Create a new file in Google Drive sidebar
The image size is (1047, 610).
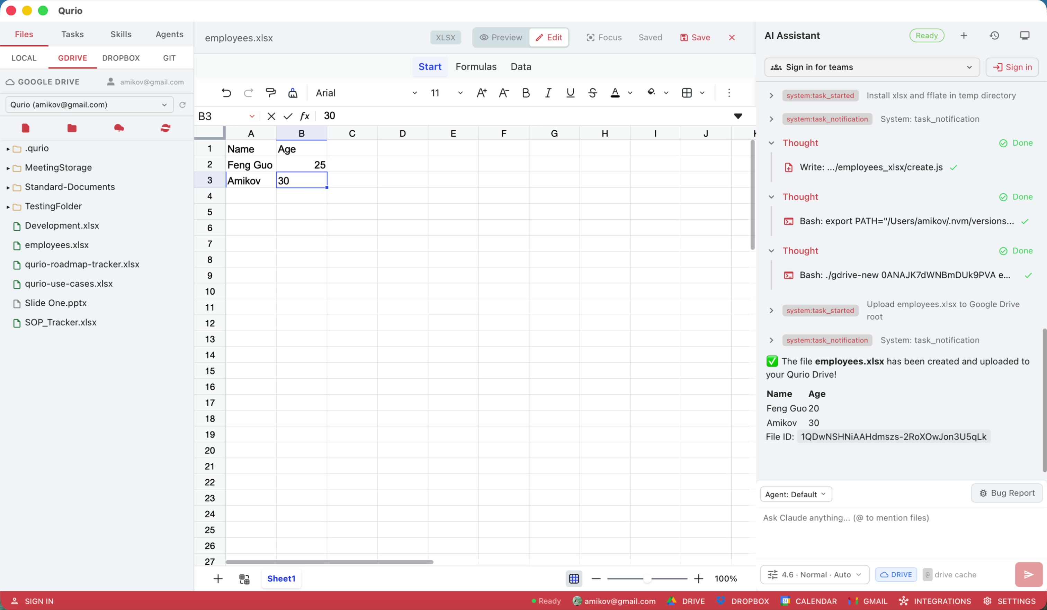[25, 129]
